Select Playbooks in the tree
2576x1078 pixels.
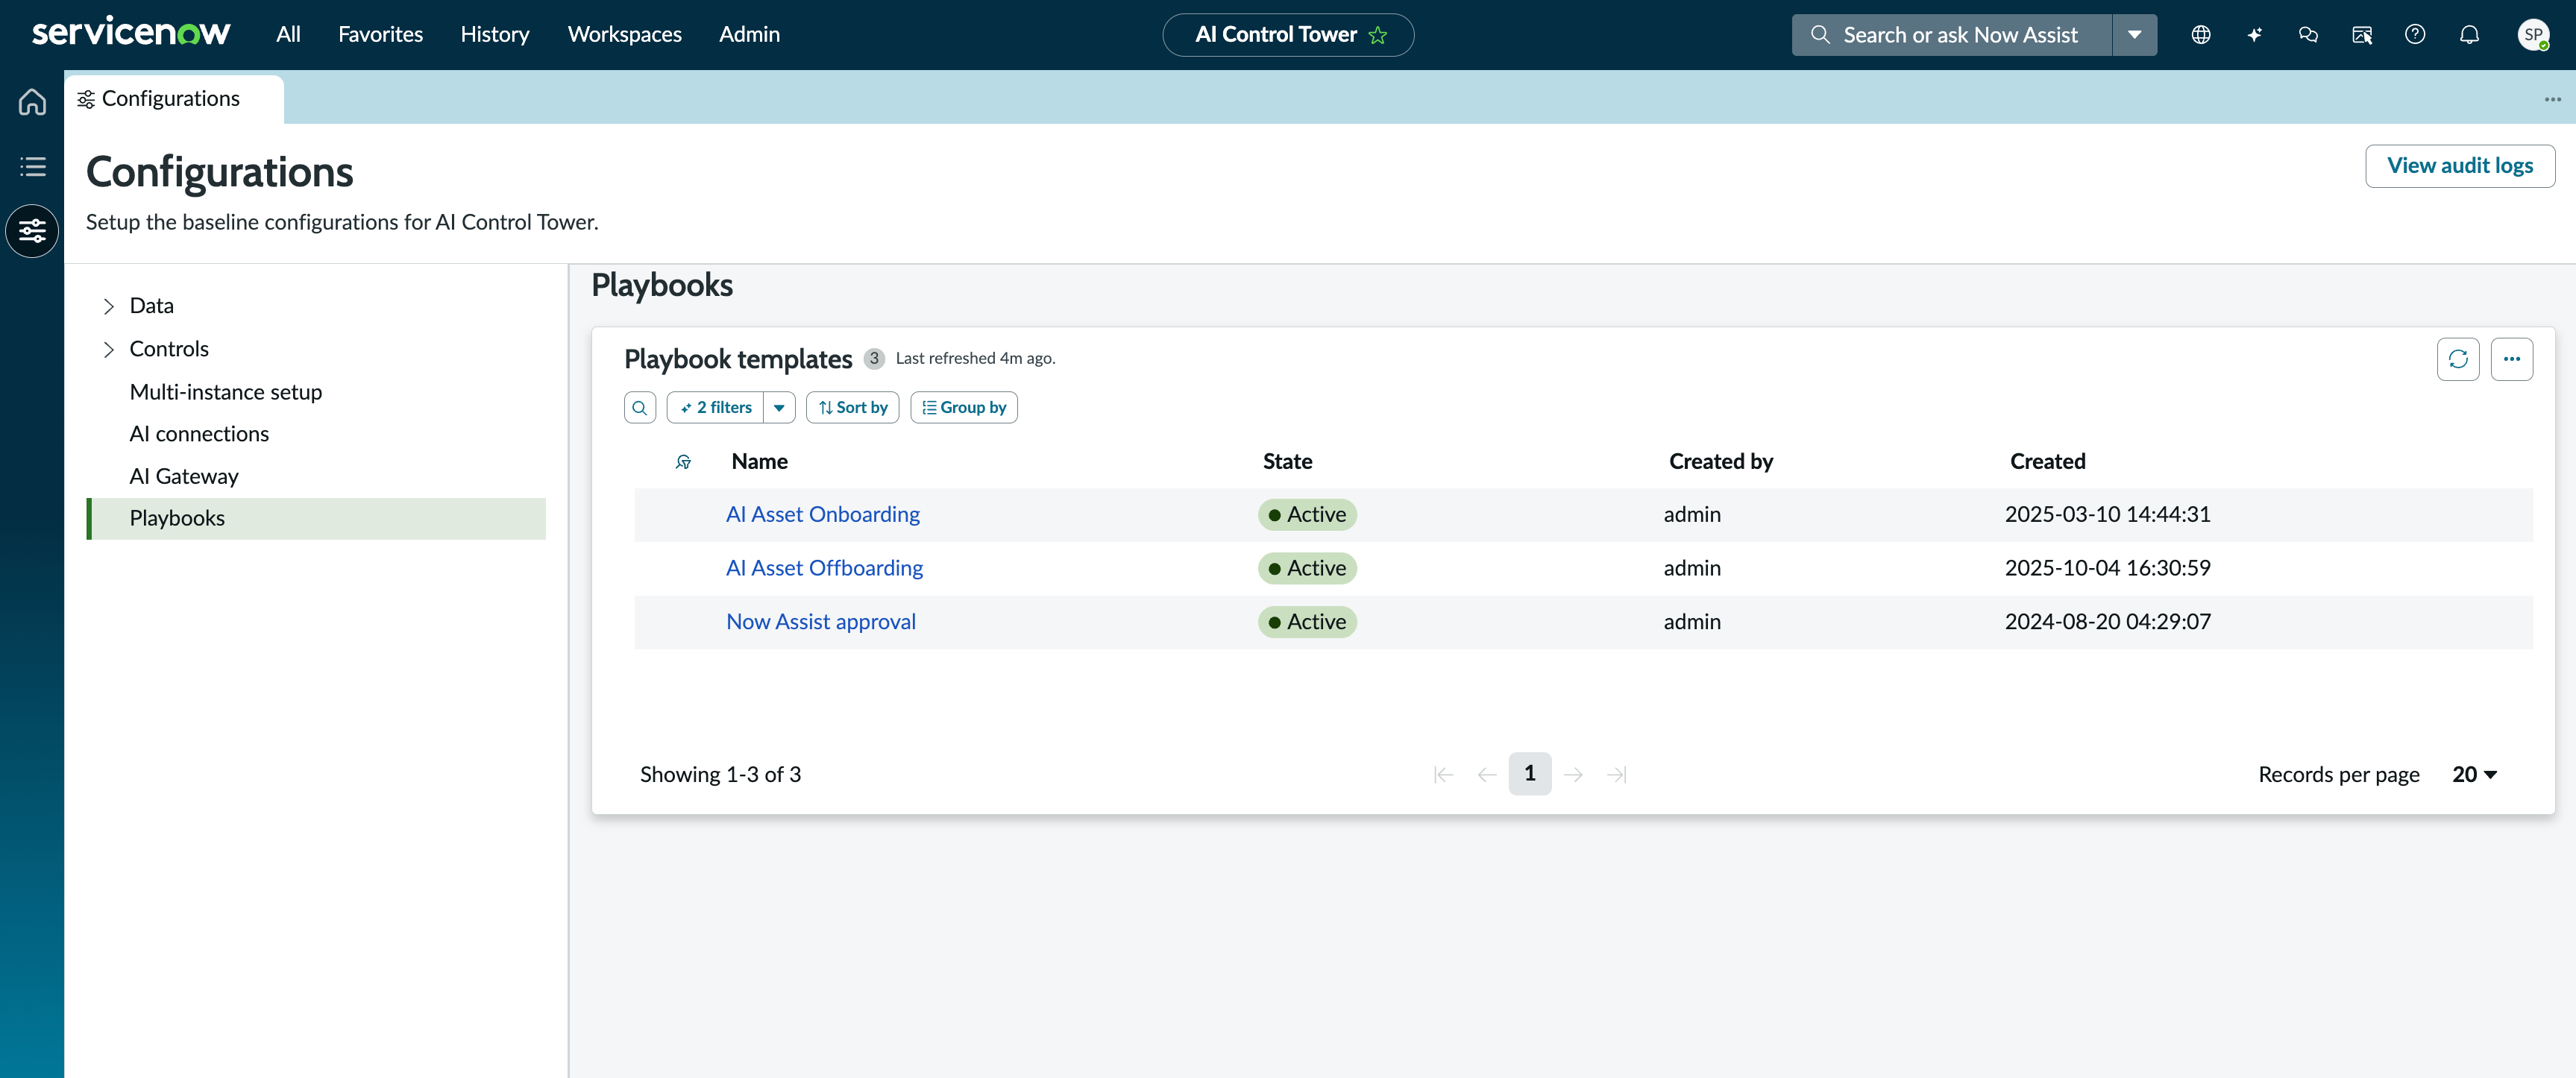[317, 519]
